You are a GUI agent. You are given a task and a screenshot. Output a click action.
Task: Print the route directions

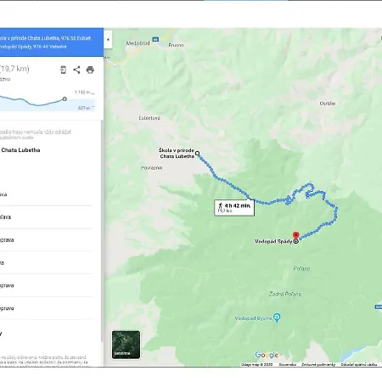coord(90,70)
